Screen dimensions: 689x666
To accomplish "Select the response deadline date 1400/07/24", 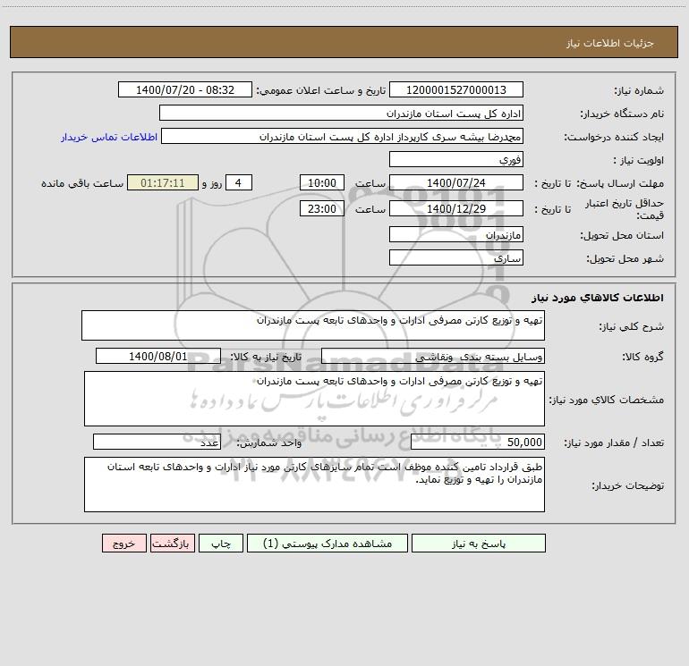I will pos(456,182).
